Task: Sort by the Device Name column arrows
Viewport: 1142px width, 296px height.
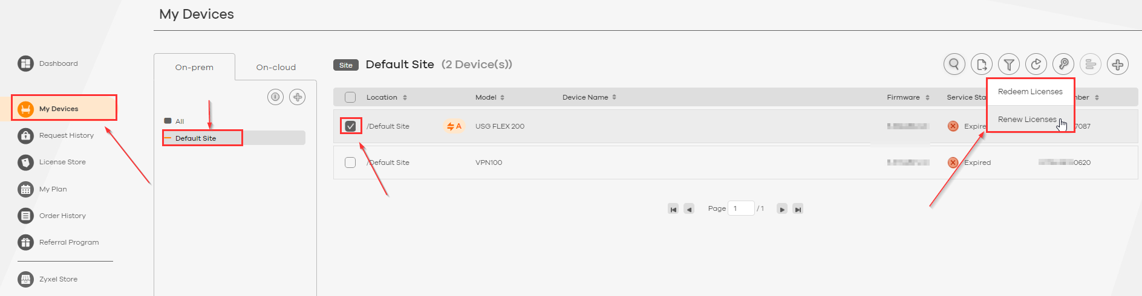Action: (614, 97)
